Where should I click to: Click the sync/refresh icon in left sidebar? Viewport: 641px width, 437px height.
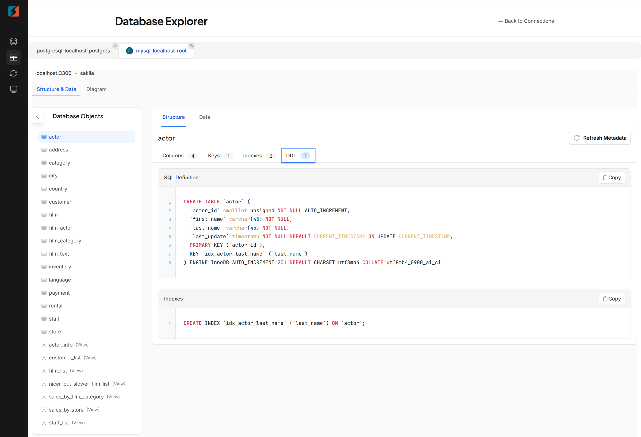pyautogui.click(x=14, y=73)
